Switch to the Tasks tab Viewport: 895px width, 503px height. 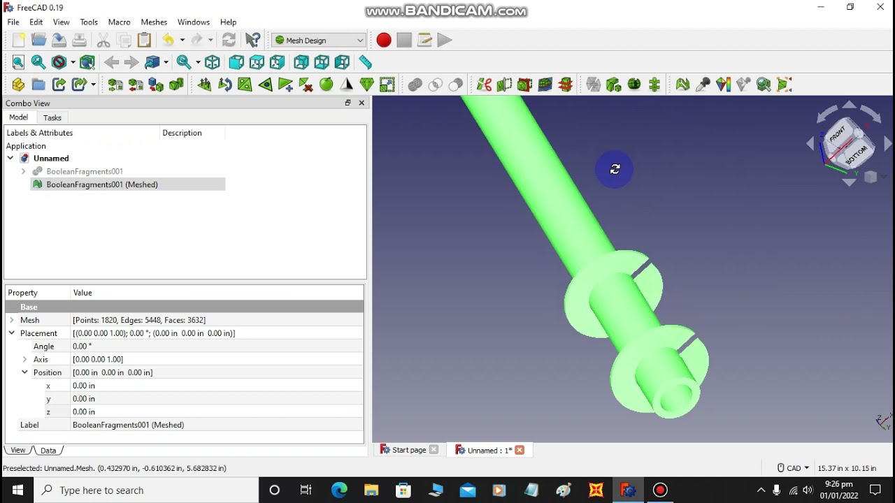[x=52, y=117]
